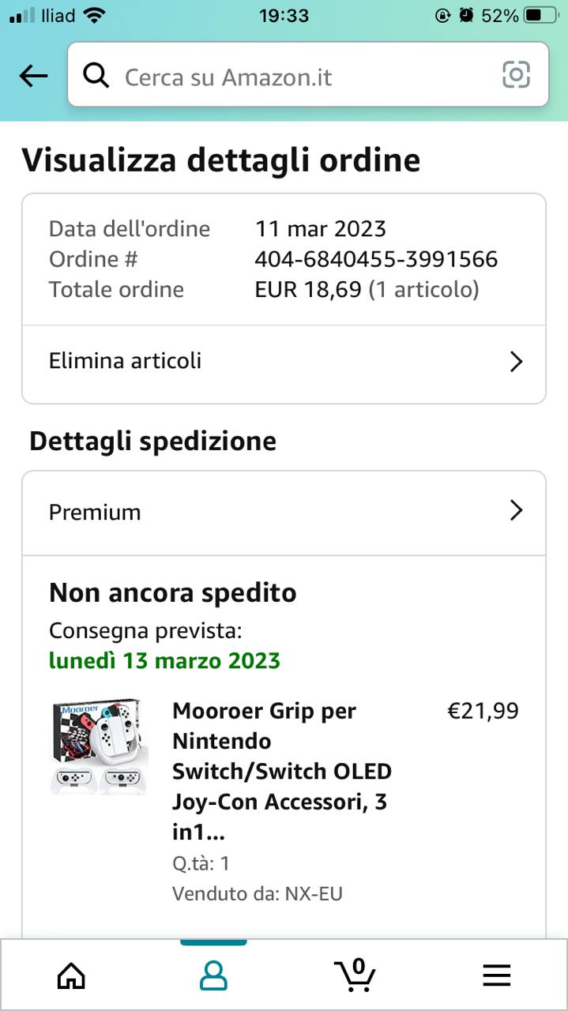Screen dimensions: 568x1011
Task: Tap the back arrow icon
Action: tap(33, 76)
